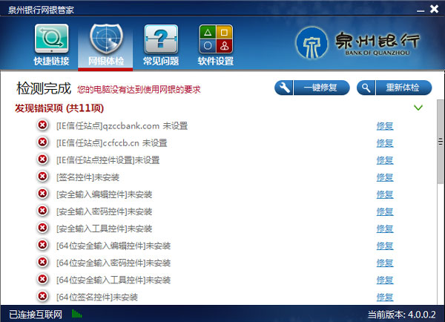445x322 pixels.
Task: Click the network signal bars in status bar
Action: click(76, 314)
